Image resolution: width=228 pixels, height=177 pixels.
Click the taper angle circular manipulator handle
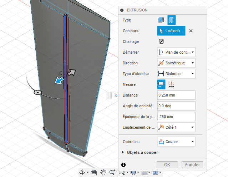click(x=38, y=92)
